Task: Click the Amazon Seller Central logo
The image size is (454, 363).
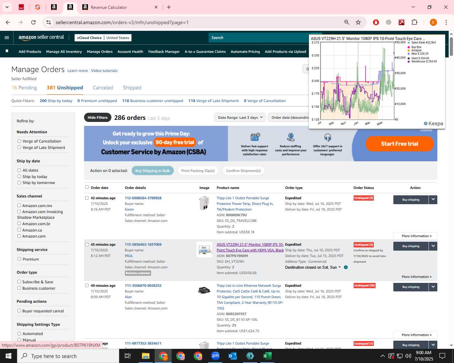Action: click(x=41, y=37)
